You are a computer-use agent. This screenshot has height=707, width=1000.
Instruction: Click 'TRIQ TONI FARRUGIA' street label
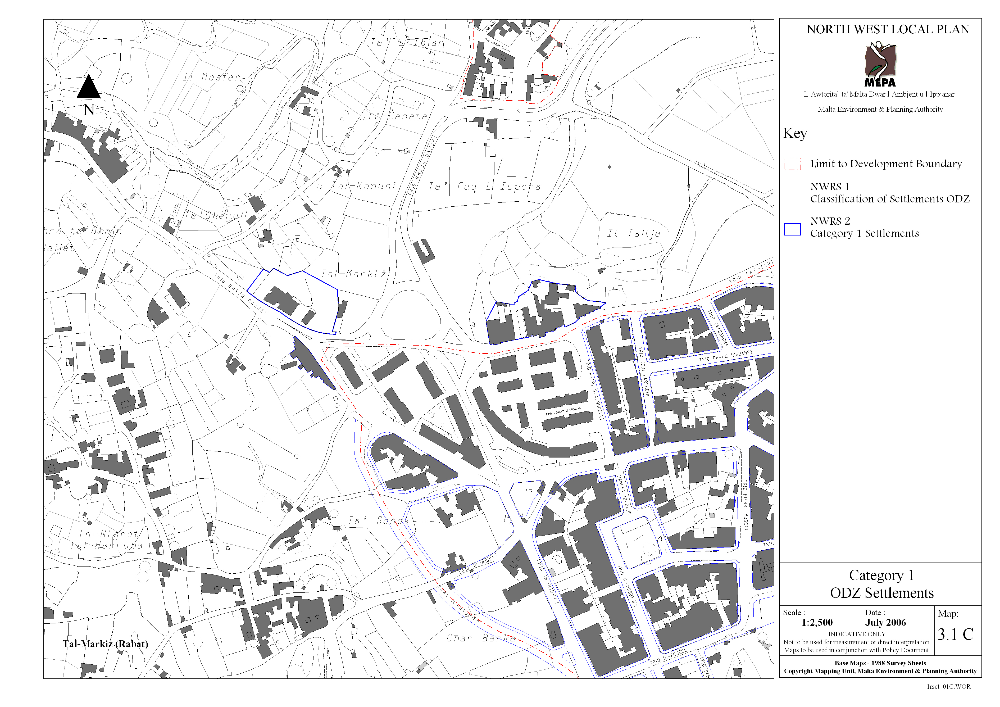click(644, 371)
